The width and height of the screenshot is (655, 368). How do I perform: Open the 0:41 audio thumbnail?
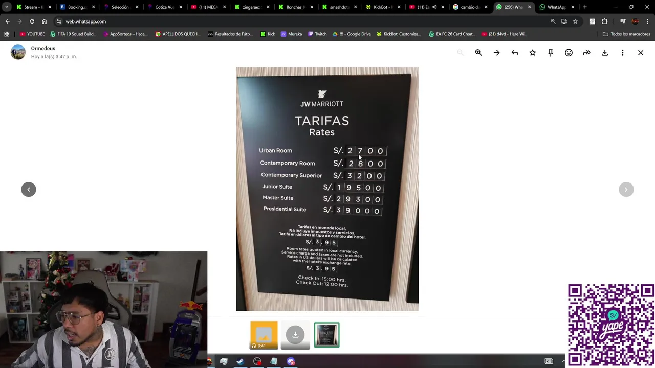click(264, 335)
